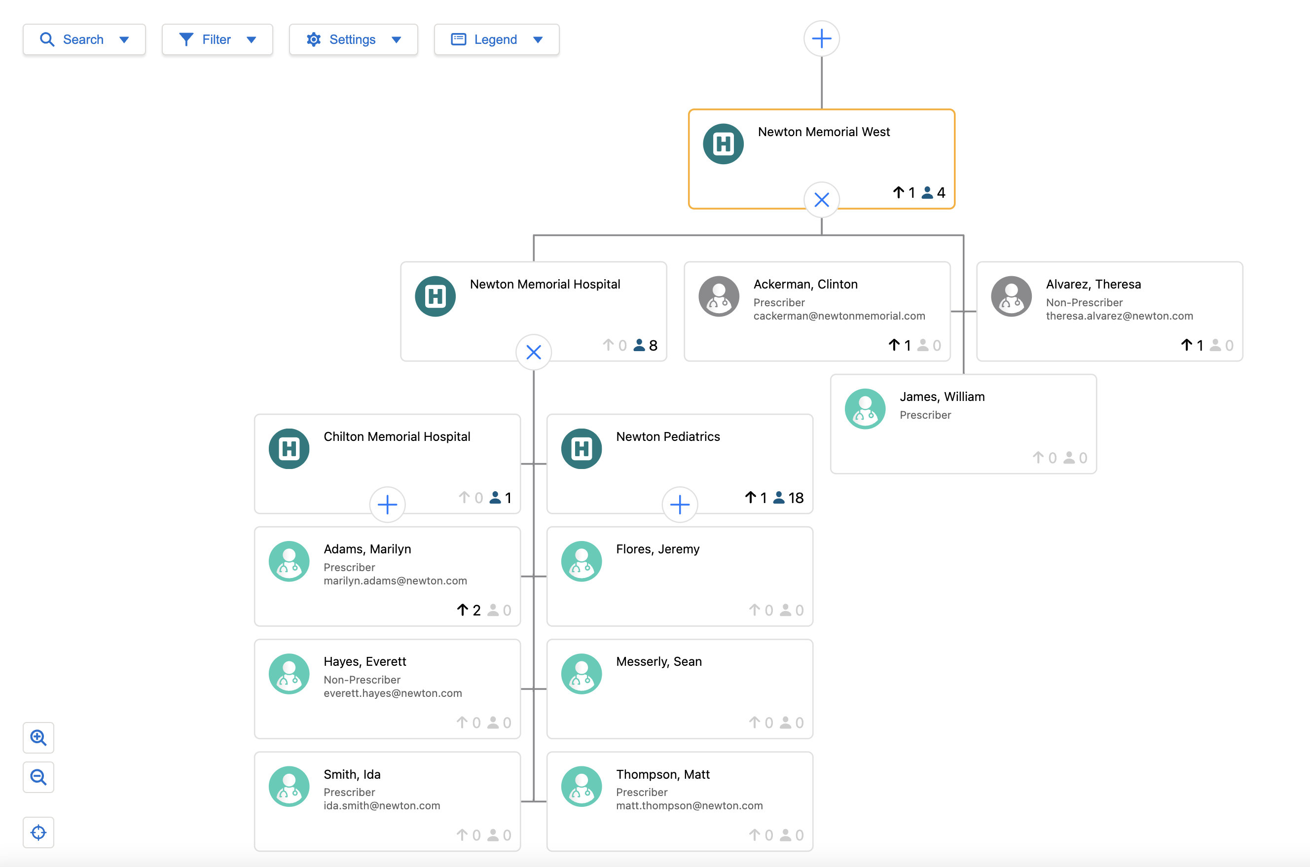This screenshot has height=867, width=1310.
Task: Click the recenter crosshair icon
Action: click(x=38, y=832)
